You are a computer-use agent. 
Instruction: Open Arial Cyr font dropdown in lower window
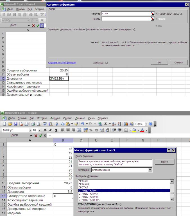pos(30,130)
